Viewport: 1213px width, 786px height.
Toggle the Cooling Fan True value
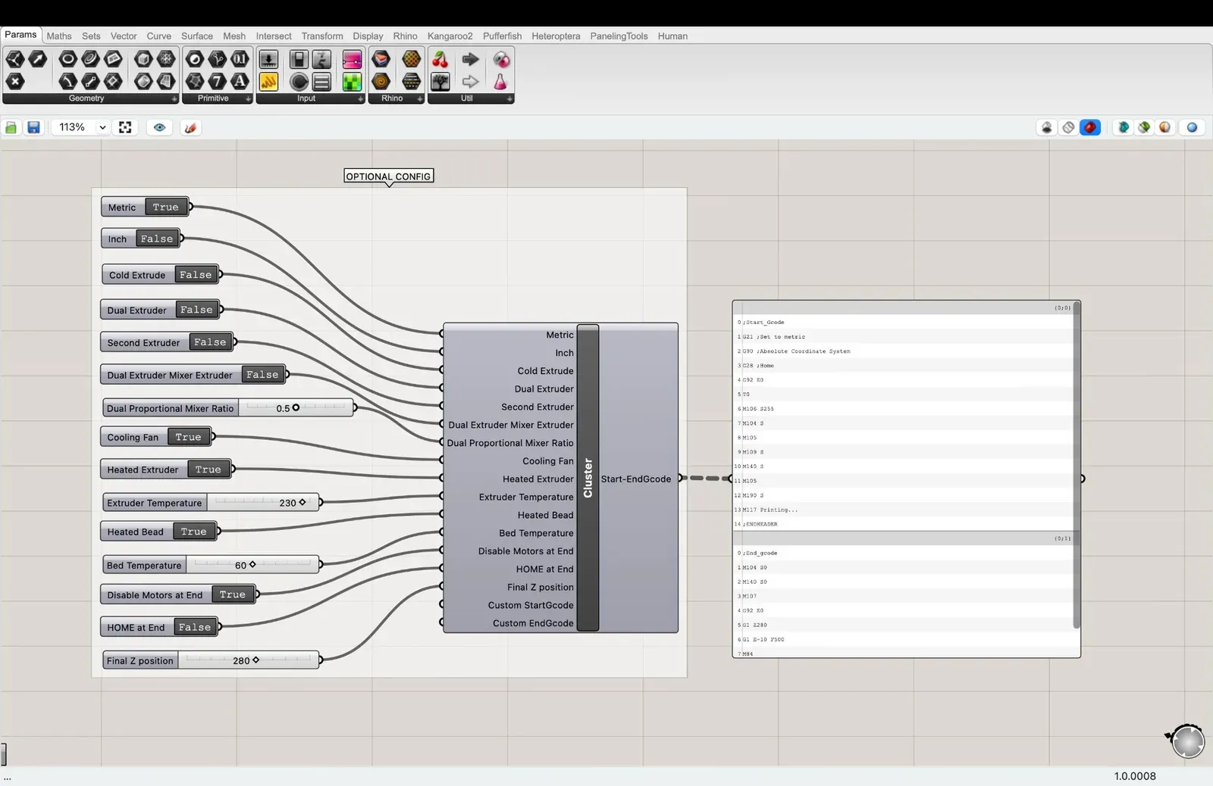point(188,437)
